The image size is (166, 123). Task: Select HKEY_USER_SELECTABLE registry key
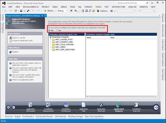point(65,50)
